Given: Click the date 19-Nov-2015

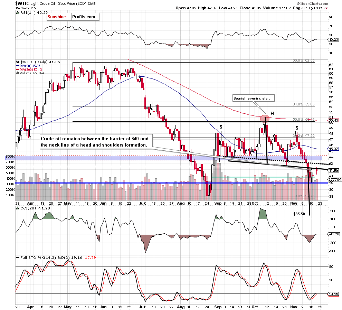Looking at the screenshot, I should pos(26,8).
